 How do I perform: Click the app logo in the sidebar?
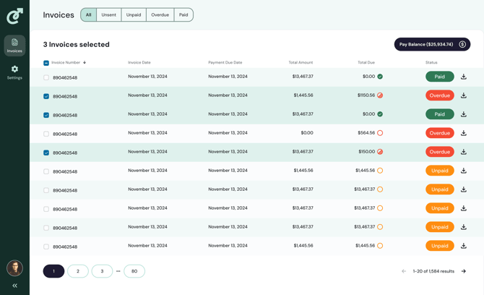point(15,16)
